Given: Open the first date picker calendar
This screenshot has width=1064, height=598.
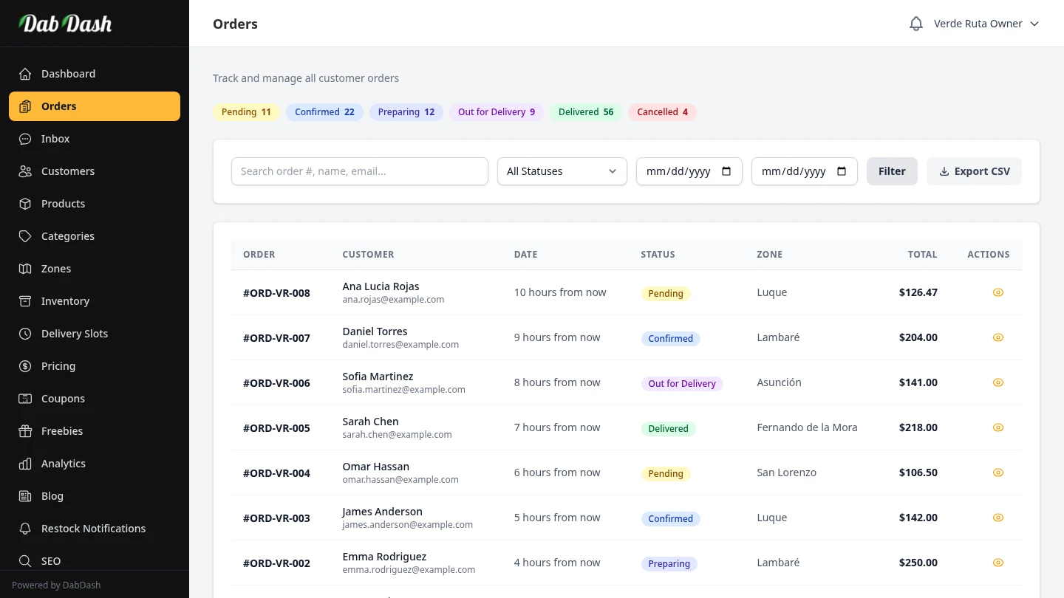Looking at the screenshot, I should point(726,171).
